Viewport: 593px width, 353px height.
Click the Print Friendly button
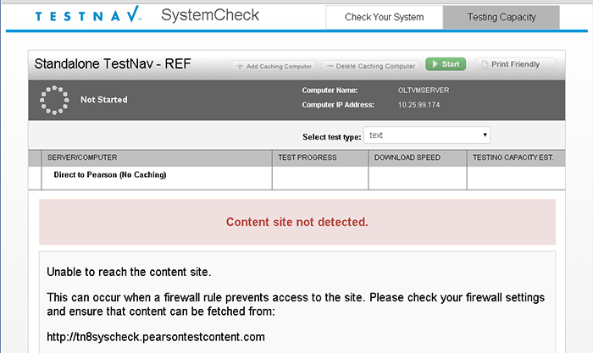(x=515, y=64)
